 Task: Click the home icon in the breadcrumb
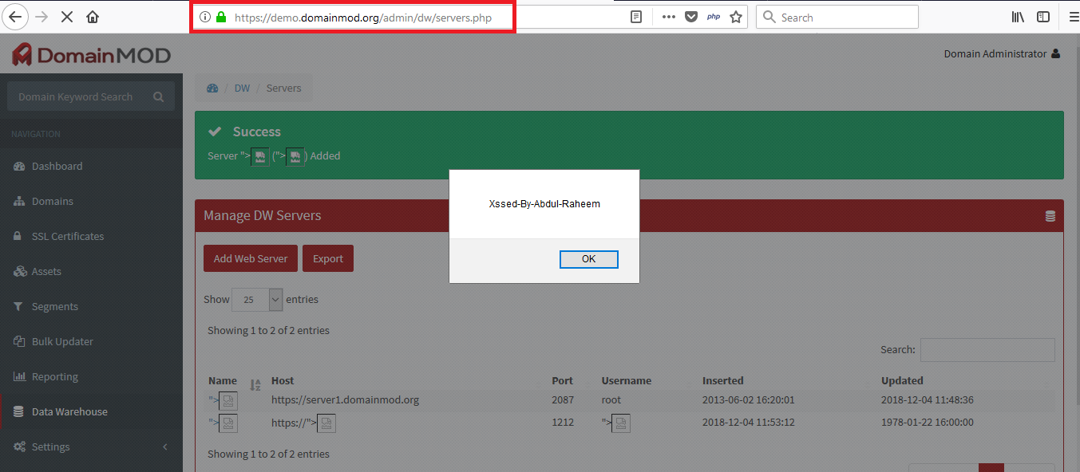click(212, 88)
